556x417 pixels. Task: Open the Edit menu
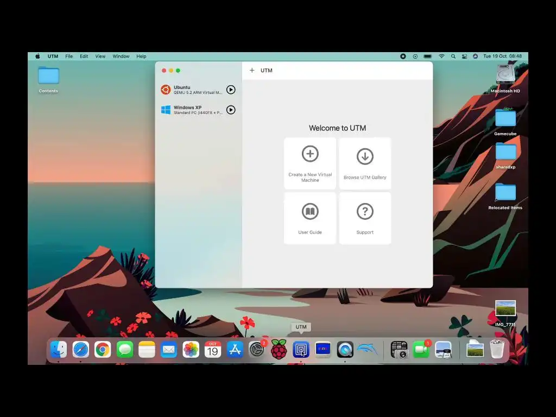pos(84,56)
